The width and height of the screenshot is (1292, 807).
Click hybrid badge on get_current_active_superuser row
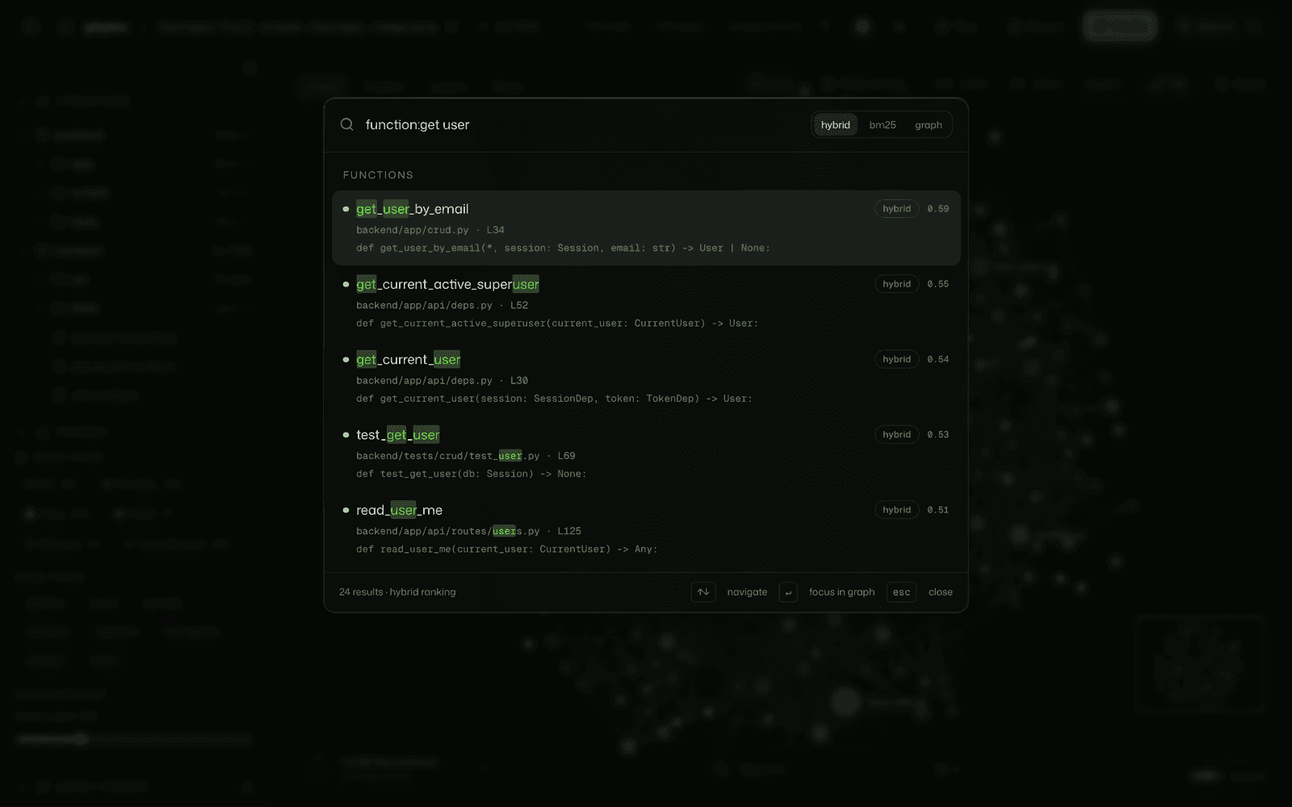(896, 284)
